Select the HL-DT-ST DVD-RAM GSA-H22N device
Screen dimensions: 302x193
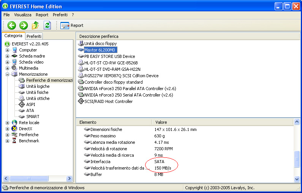(112, 69)
